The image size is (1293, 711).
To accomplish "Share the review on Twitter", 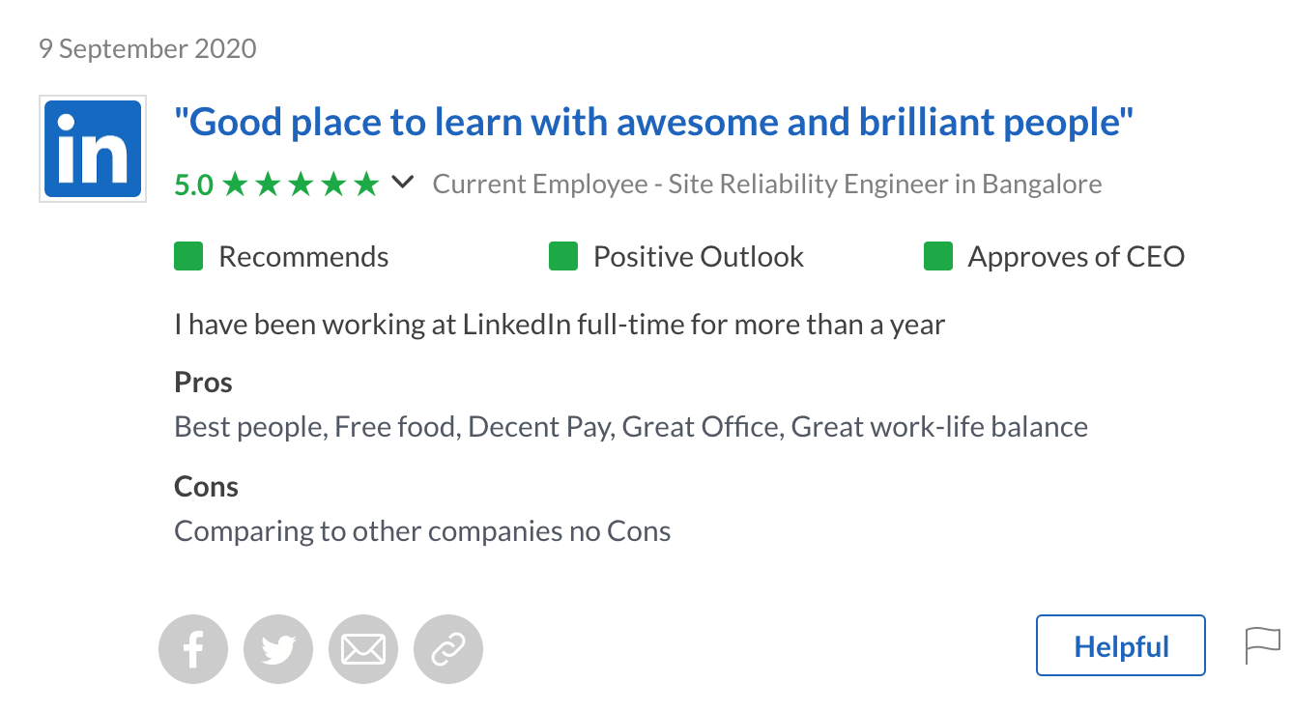I will pos(278,648).
